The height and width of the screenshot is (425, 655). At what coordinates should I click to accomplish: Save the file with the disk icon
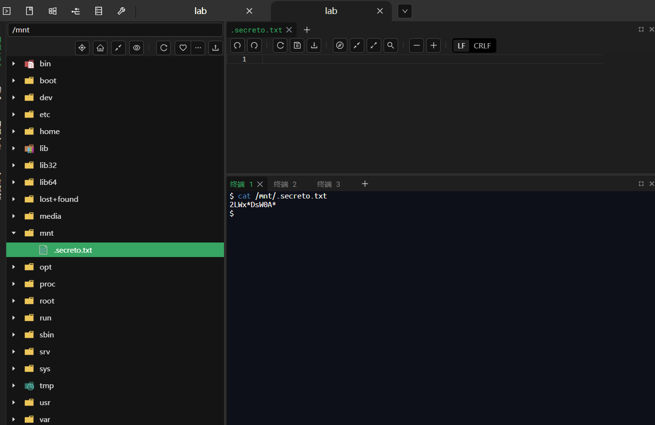coord(297,46)
